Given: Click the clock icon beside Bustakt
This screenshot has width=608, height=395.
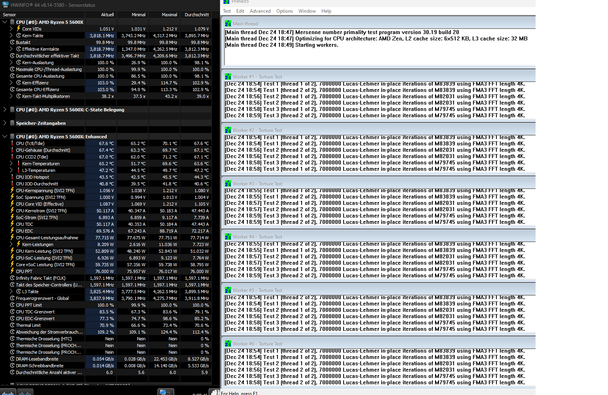Looking at the screenshot, I should [12, 42].
